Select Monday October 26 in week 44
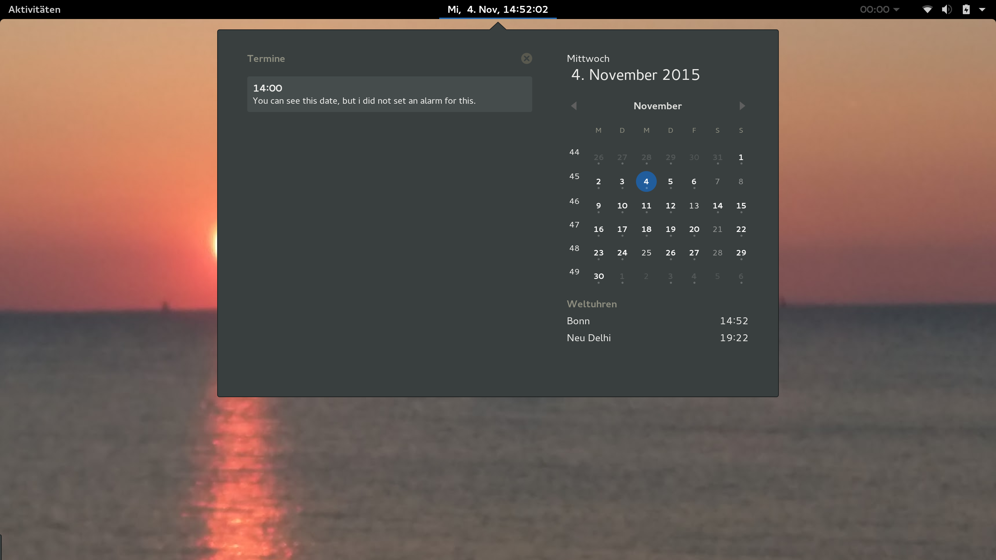Image resolution: width=996 pixels, height=560 pixels. (598, 157)
